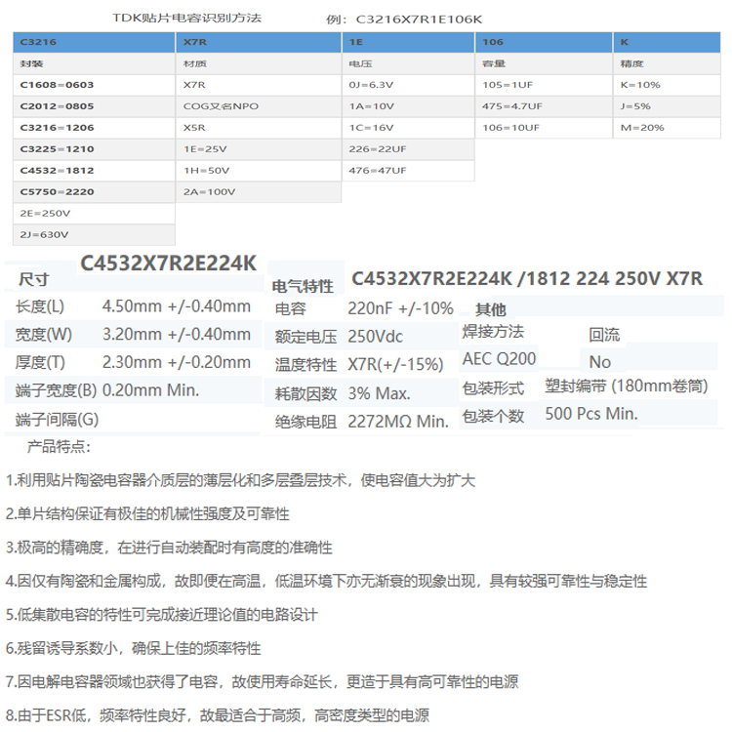Select the C5750=2220 package cell
This screenshot has height=732, width=732.
94,192
